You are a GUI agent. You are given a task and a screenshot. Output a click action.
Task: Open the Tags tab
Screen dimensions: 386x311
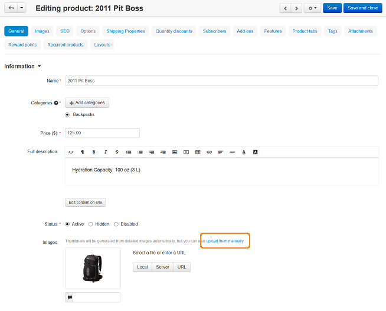coord(333,31)
